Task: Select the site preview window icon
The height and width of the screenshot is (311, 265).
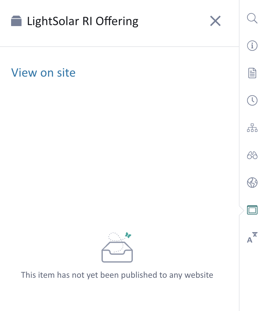Action: [252, 210]
